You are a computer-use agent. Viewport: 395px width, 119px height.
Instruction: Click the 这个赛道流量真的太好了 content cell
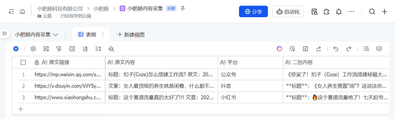click(161, 98)
